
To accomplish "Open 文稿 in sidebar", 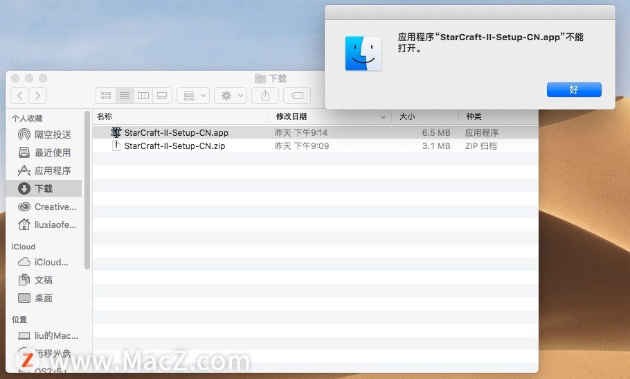I will [45, 280].
